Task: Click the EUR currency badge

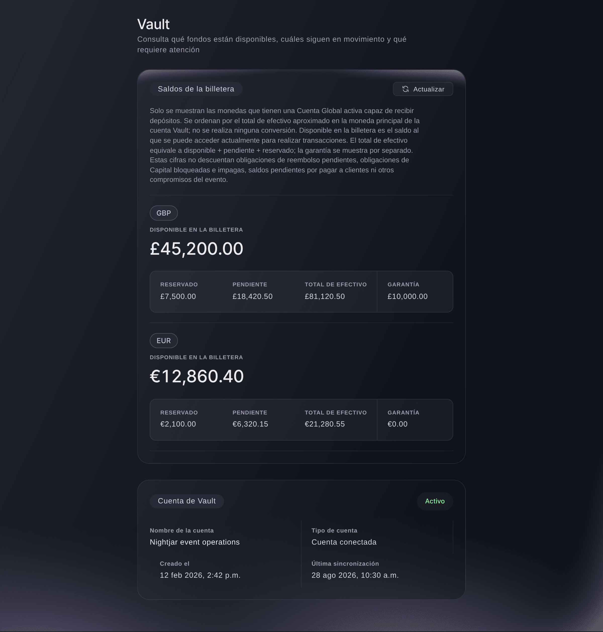Action: 164,341
